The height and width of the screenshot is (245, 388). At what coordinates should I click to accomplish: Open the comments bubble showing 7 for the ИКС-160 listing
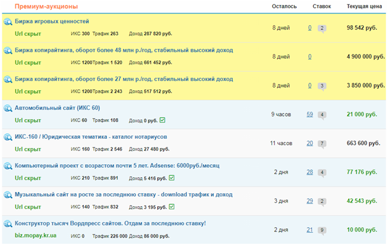point(322,144)
